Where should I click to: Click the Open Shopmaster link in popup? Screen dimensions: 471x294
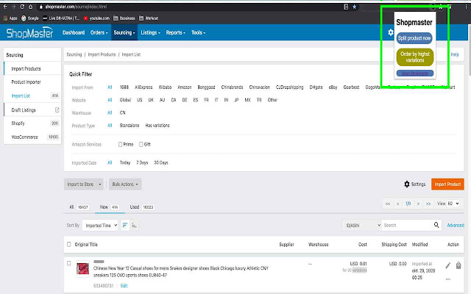click(415, 73)
